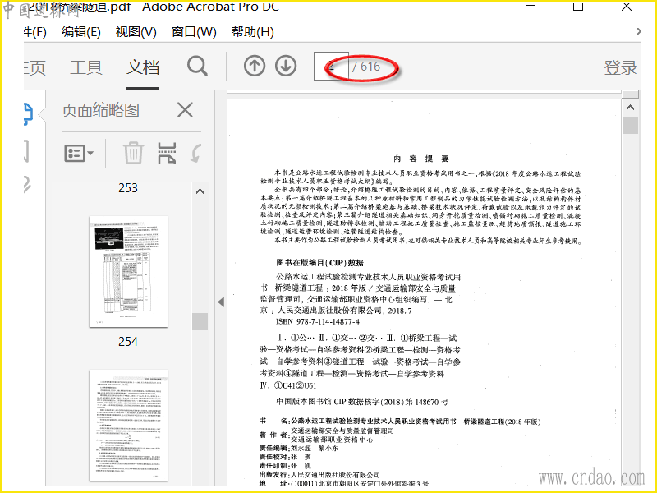Click the thumbnail label 253
Viewport: 657px width, 493px height.
(128, 188)
